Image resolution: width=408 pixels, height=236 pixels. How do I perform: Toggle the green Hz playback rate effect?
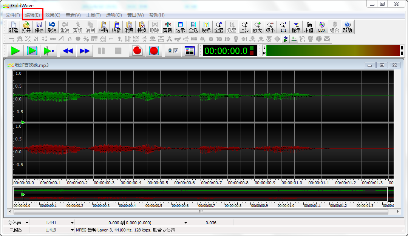[x=285, y=39]
